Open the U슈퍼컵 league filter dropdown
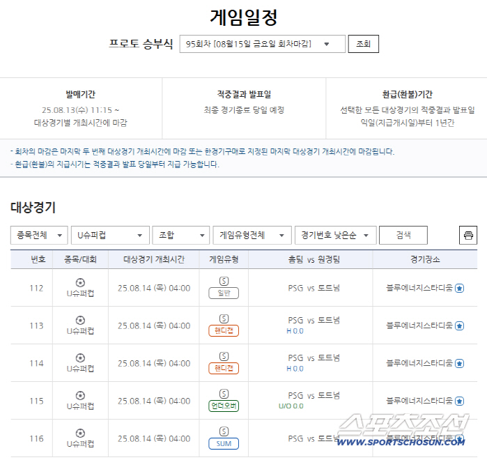This screenshot has height=460, width=487. [110, 236]
